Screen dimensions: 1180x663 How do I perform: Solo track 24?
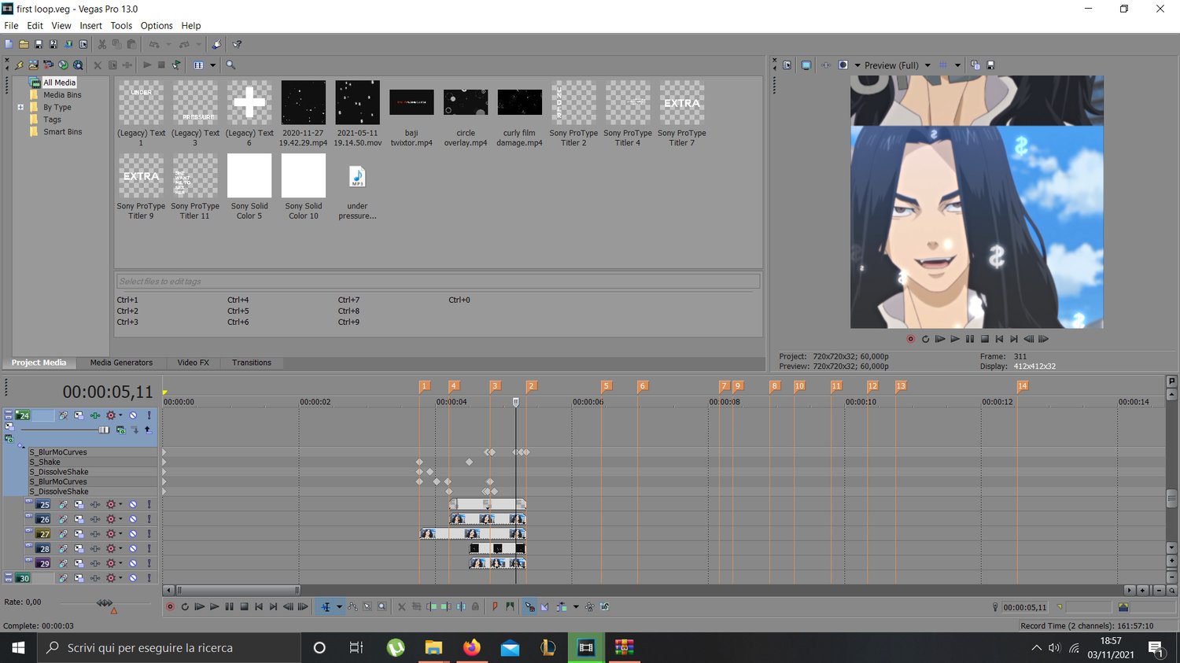tap(149, 415)
